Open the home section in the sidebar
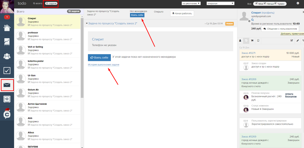This screenshot has height=148, width=304. coord(7,28)
